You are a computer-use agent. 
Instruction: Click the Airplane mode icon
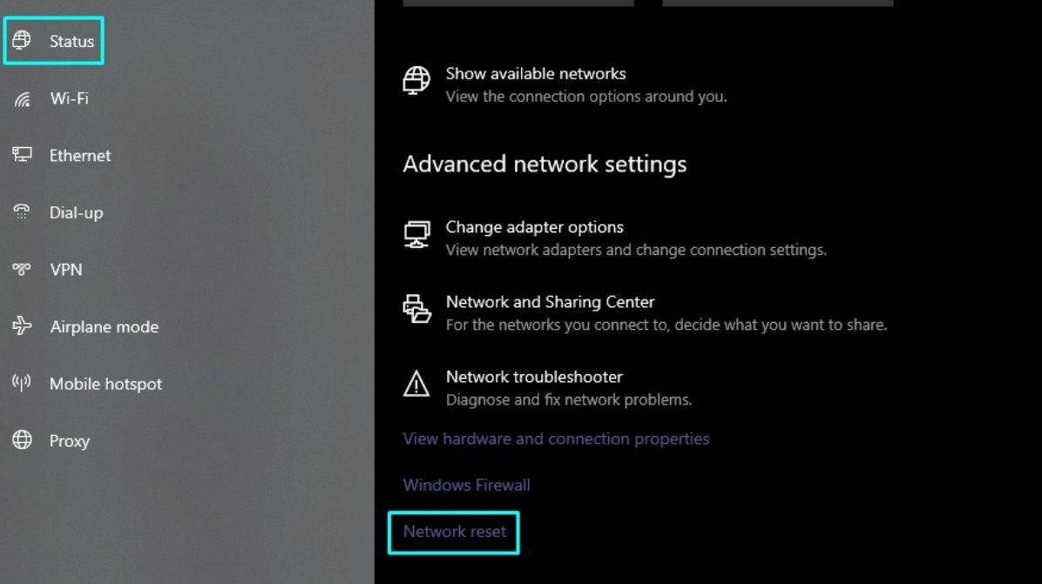coord(22,326)
